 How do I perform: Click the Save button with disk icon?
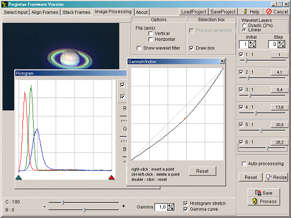(264, 193)
